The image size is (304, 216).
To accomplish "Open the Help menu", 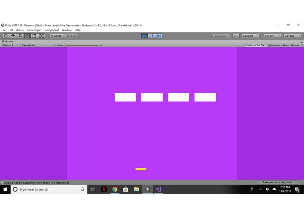I will point(77,30).
